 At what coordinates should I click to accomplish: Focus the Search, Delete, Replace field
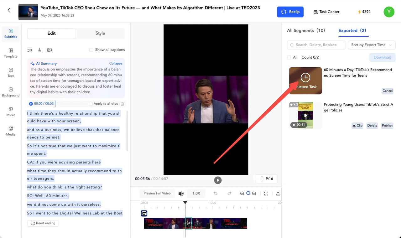pos(316,45)
